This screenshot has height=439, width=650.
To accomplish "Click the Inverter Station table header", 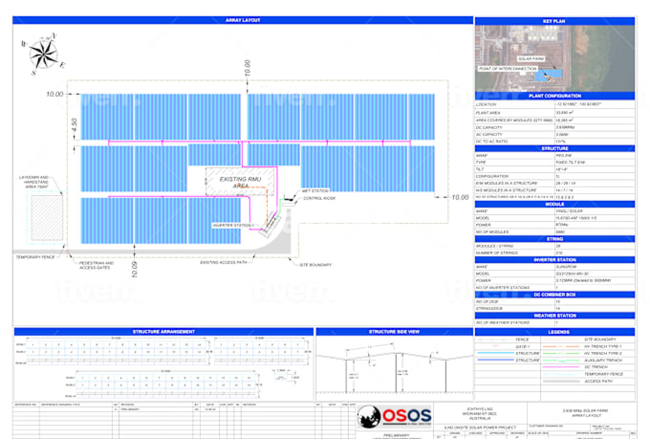I will [x=555, y=260].
